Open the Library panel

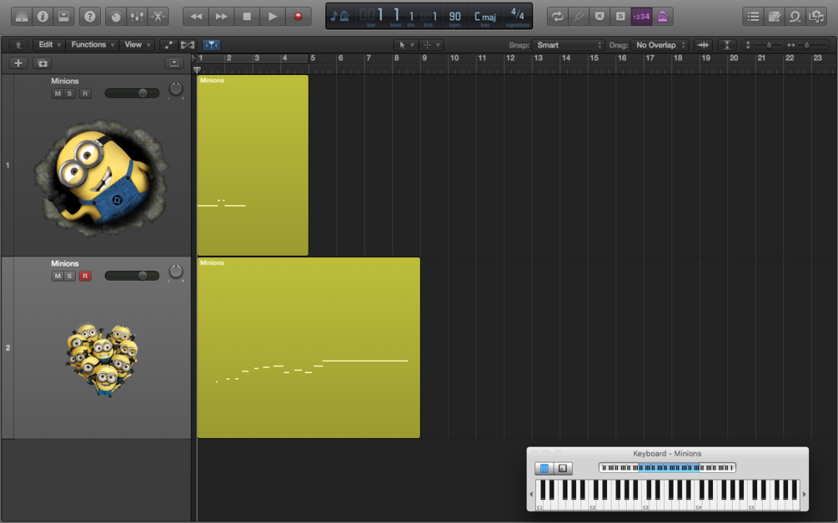click(22, 17)
